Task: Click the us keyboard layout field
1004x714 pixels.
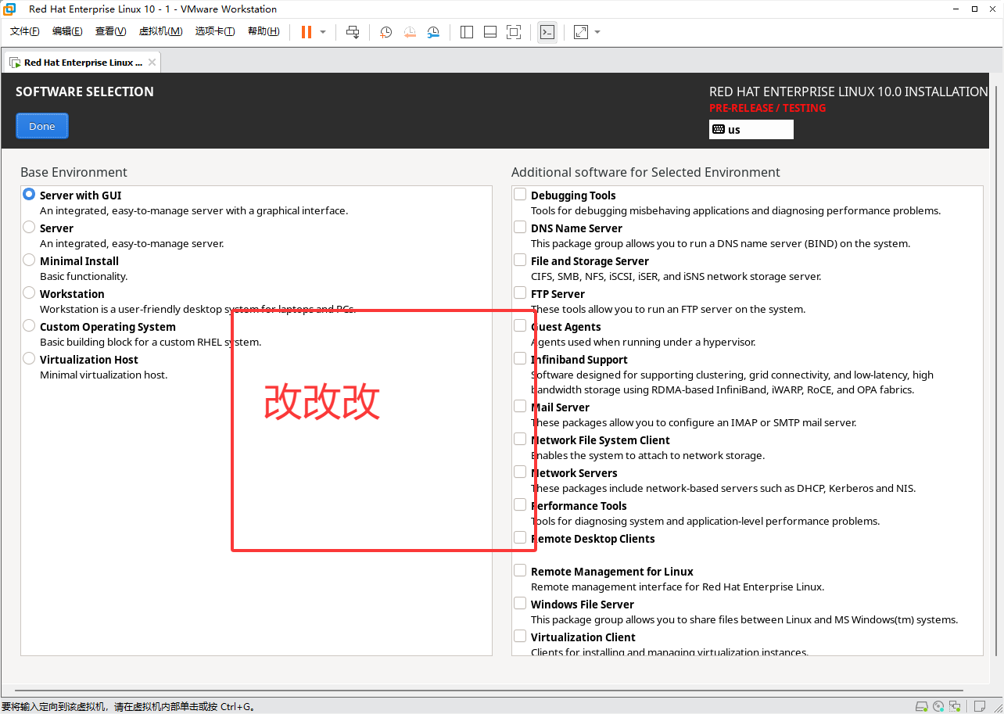Action: coord(751,129)
